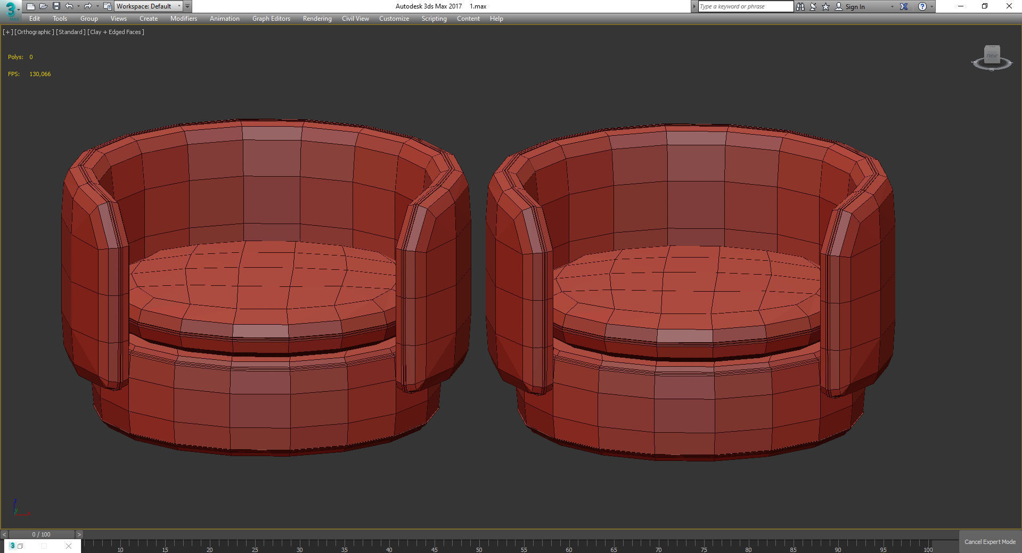Select the right armchair model
1022x553 pixels.
point(690,292)
